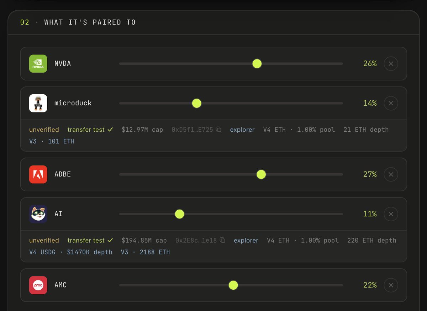Click microduck's V3 · 101 ETH pool

click(52, 141)
